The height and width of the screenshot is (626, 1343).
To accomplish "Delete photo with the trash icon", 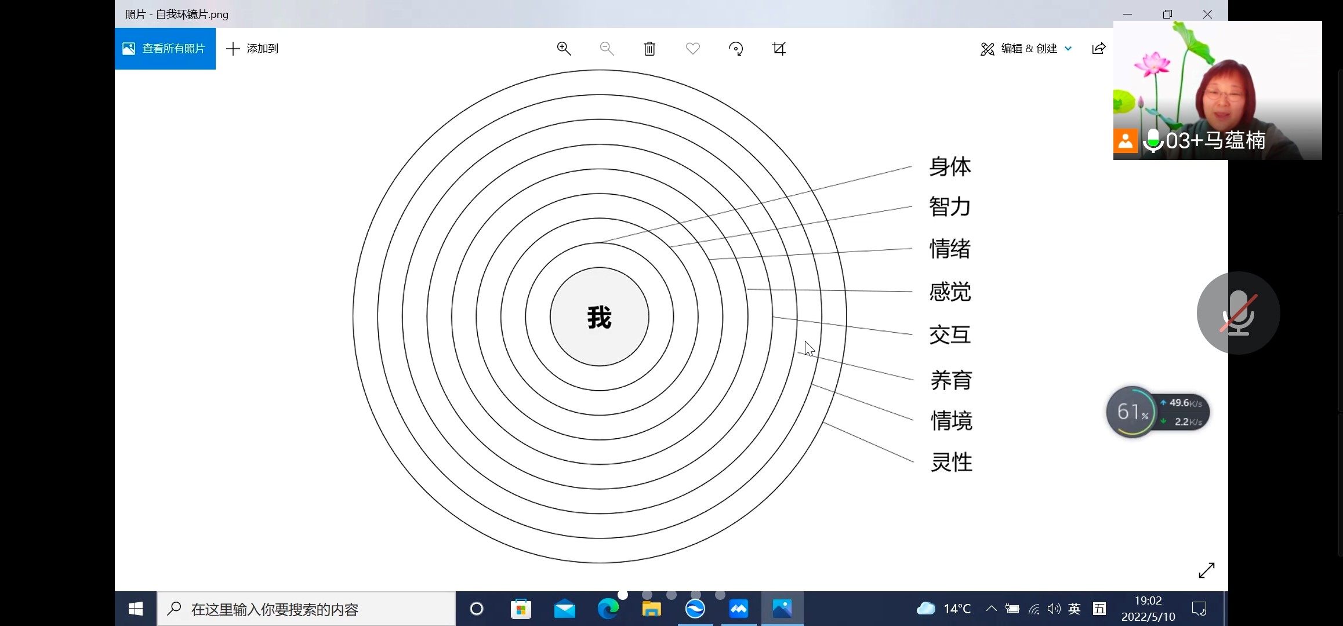I will coord(649,49).
